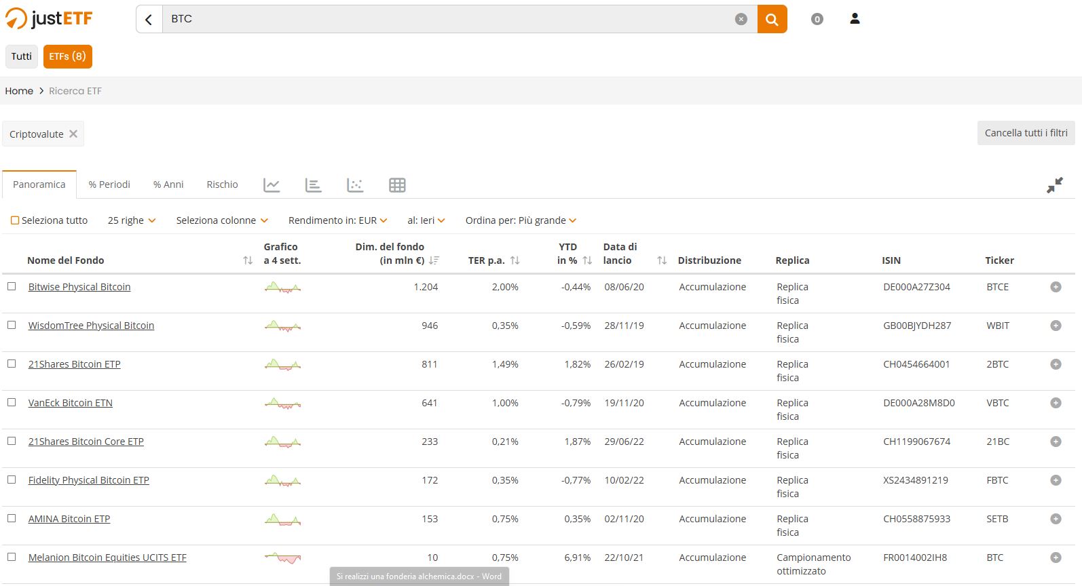This screenshot has height=586, width=1082.
Task: Click the collapse view arrows icon
Action: click(x=1055, y=184)
